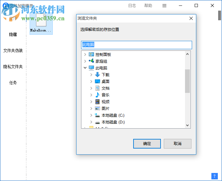
Task: Click the Control Panel icon in the tree
Action: coord(91,54)
